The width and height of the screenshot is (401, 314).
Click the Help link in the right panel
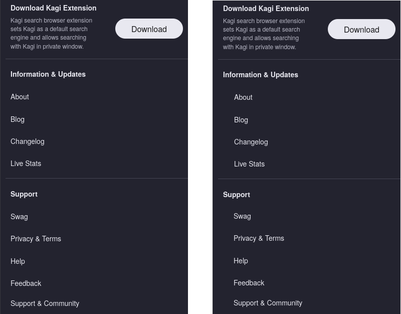(x=241, y=261)
